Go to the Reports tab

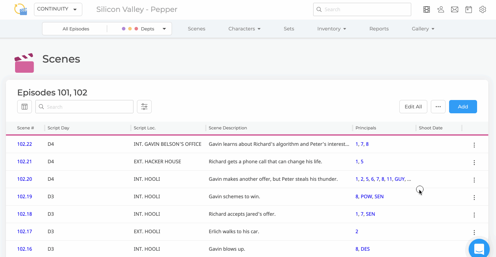(x=379, y=29)
